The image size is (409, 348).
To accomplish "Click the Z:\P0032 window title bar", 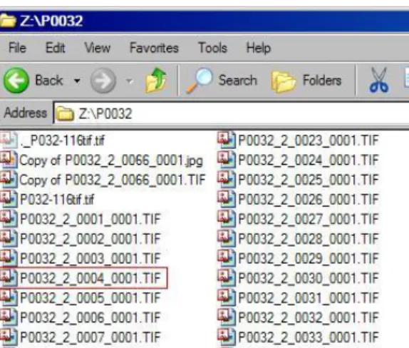I will 204,21.
